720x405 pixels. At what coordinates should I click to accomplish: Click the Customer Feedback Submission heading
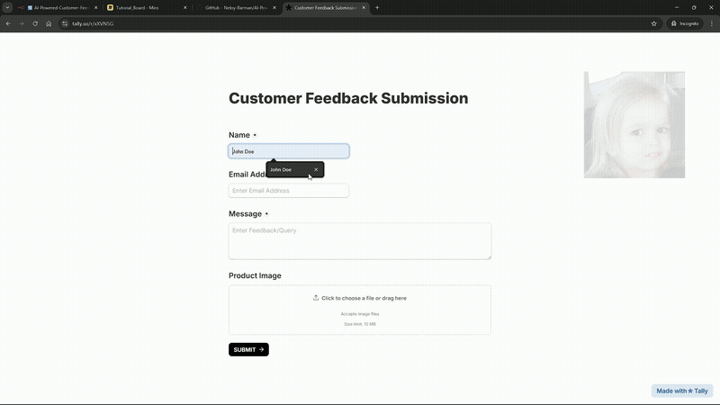pos(348,98)
